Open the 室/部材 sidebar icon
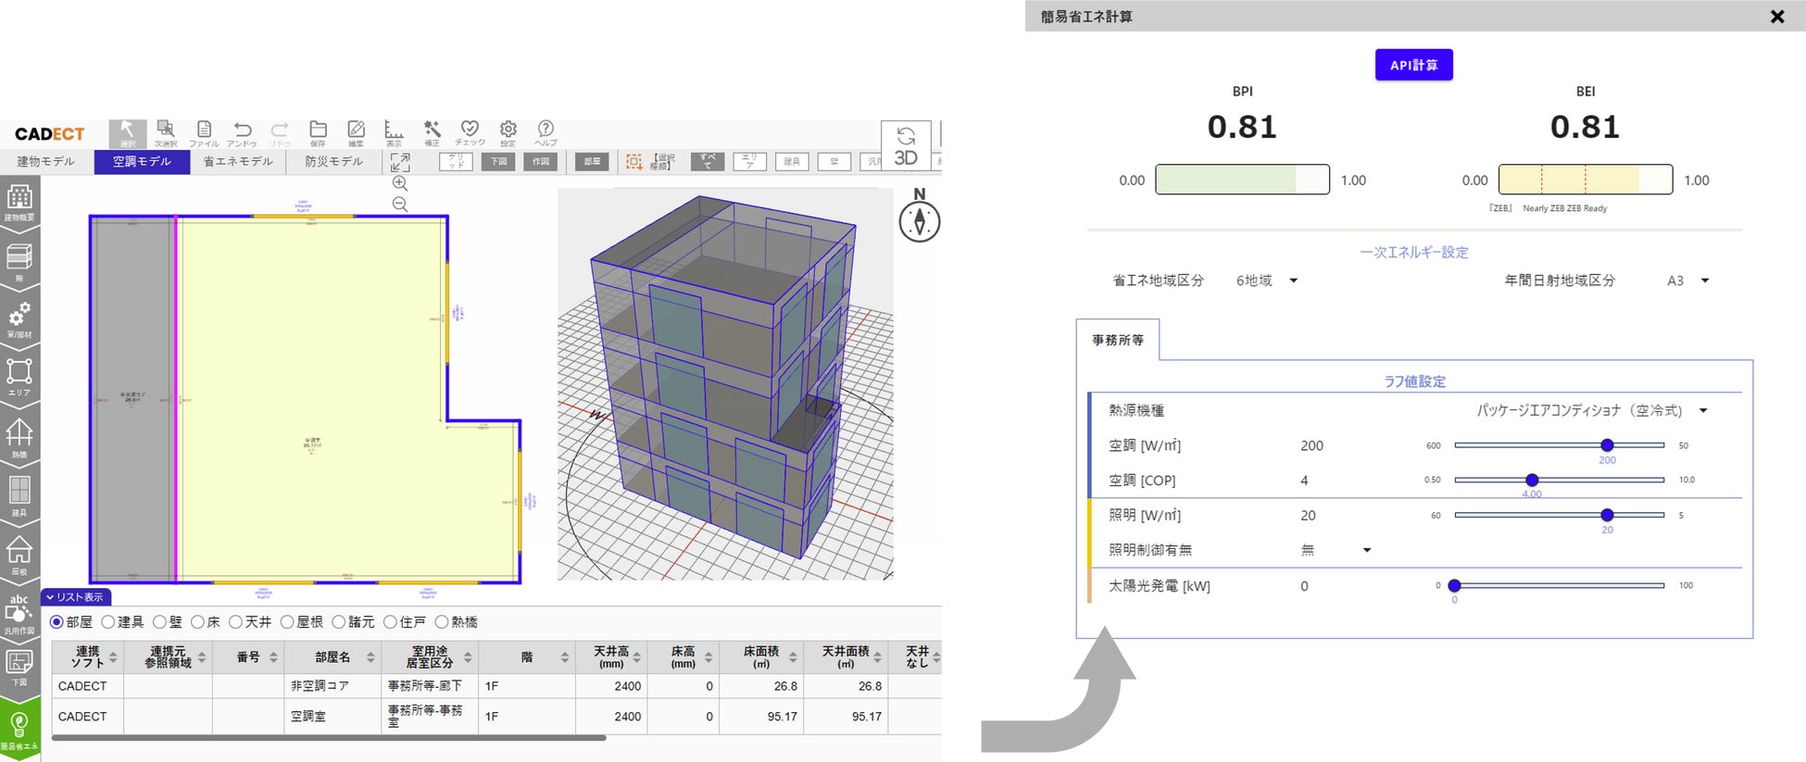Image resolution: width=1806 pixels, height=762 pixels. pyautogui.click(x=19, y=319)
